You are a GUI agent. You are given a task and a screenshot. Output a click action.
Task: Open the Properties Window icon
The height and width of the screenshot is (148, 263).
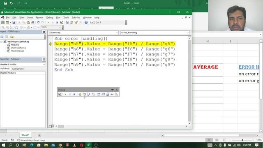pyautogui.click(x=72, y=22)
